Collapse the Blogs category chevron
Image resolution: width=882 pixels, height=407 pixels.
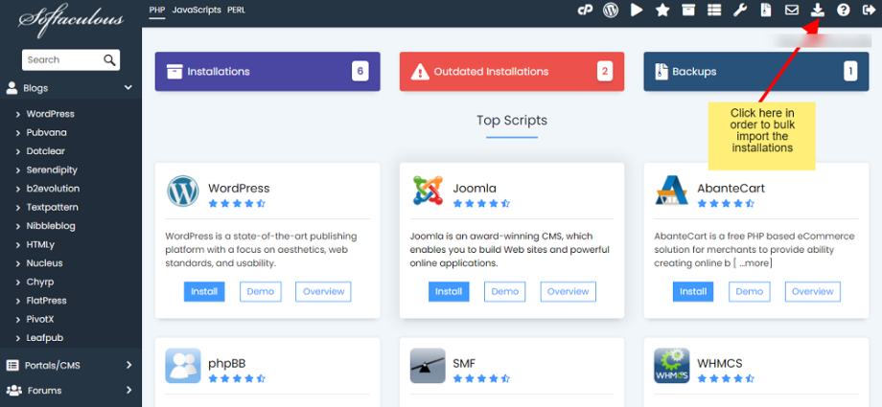128,88
